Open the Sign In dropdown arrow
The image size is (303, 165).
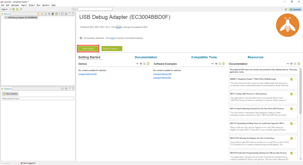click(x=10, y=9)
